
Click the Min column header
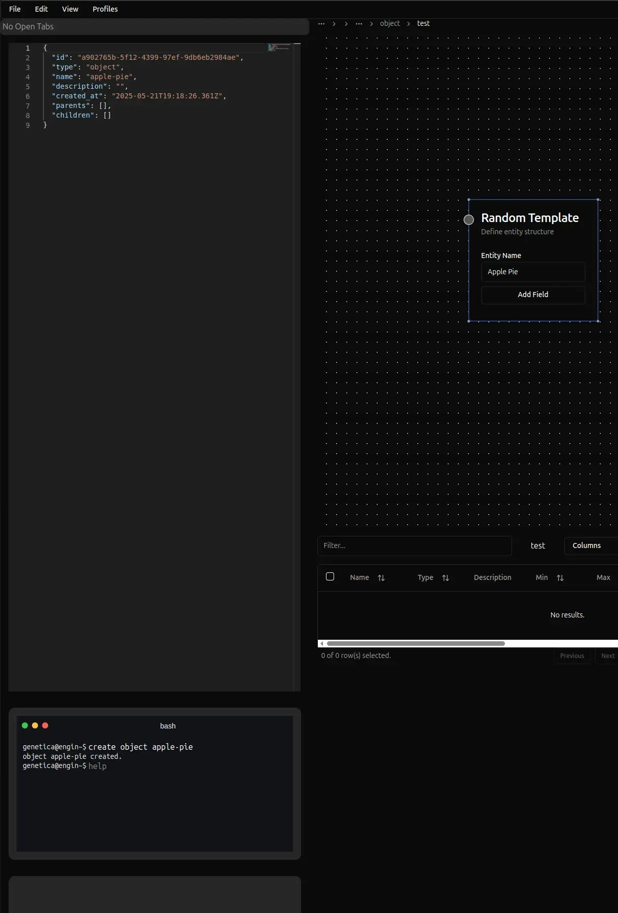(541, 577)
